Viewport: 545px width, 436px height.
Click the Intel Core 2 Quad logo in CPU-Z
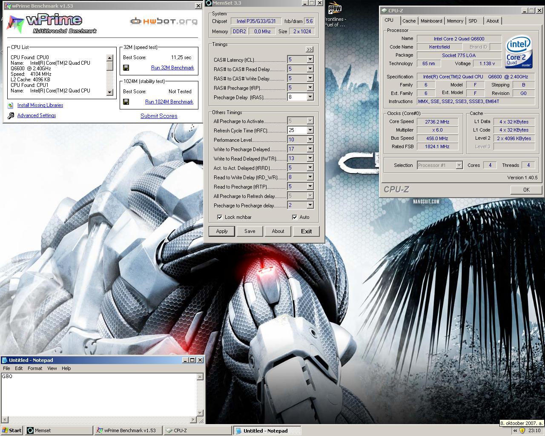pos(518,52)
